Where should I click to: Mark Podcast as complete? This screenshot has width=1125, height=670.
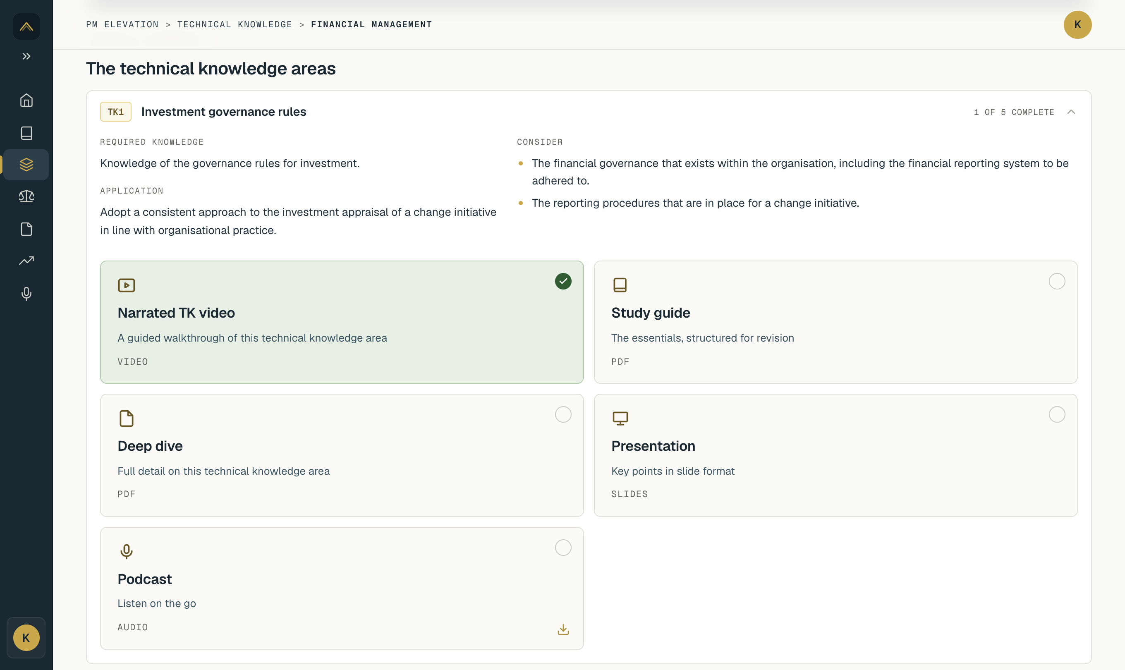point(563,548)
